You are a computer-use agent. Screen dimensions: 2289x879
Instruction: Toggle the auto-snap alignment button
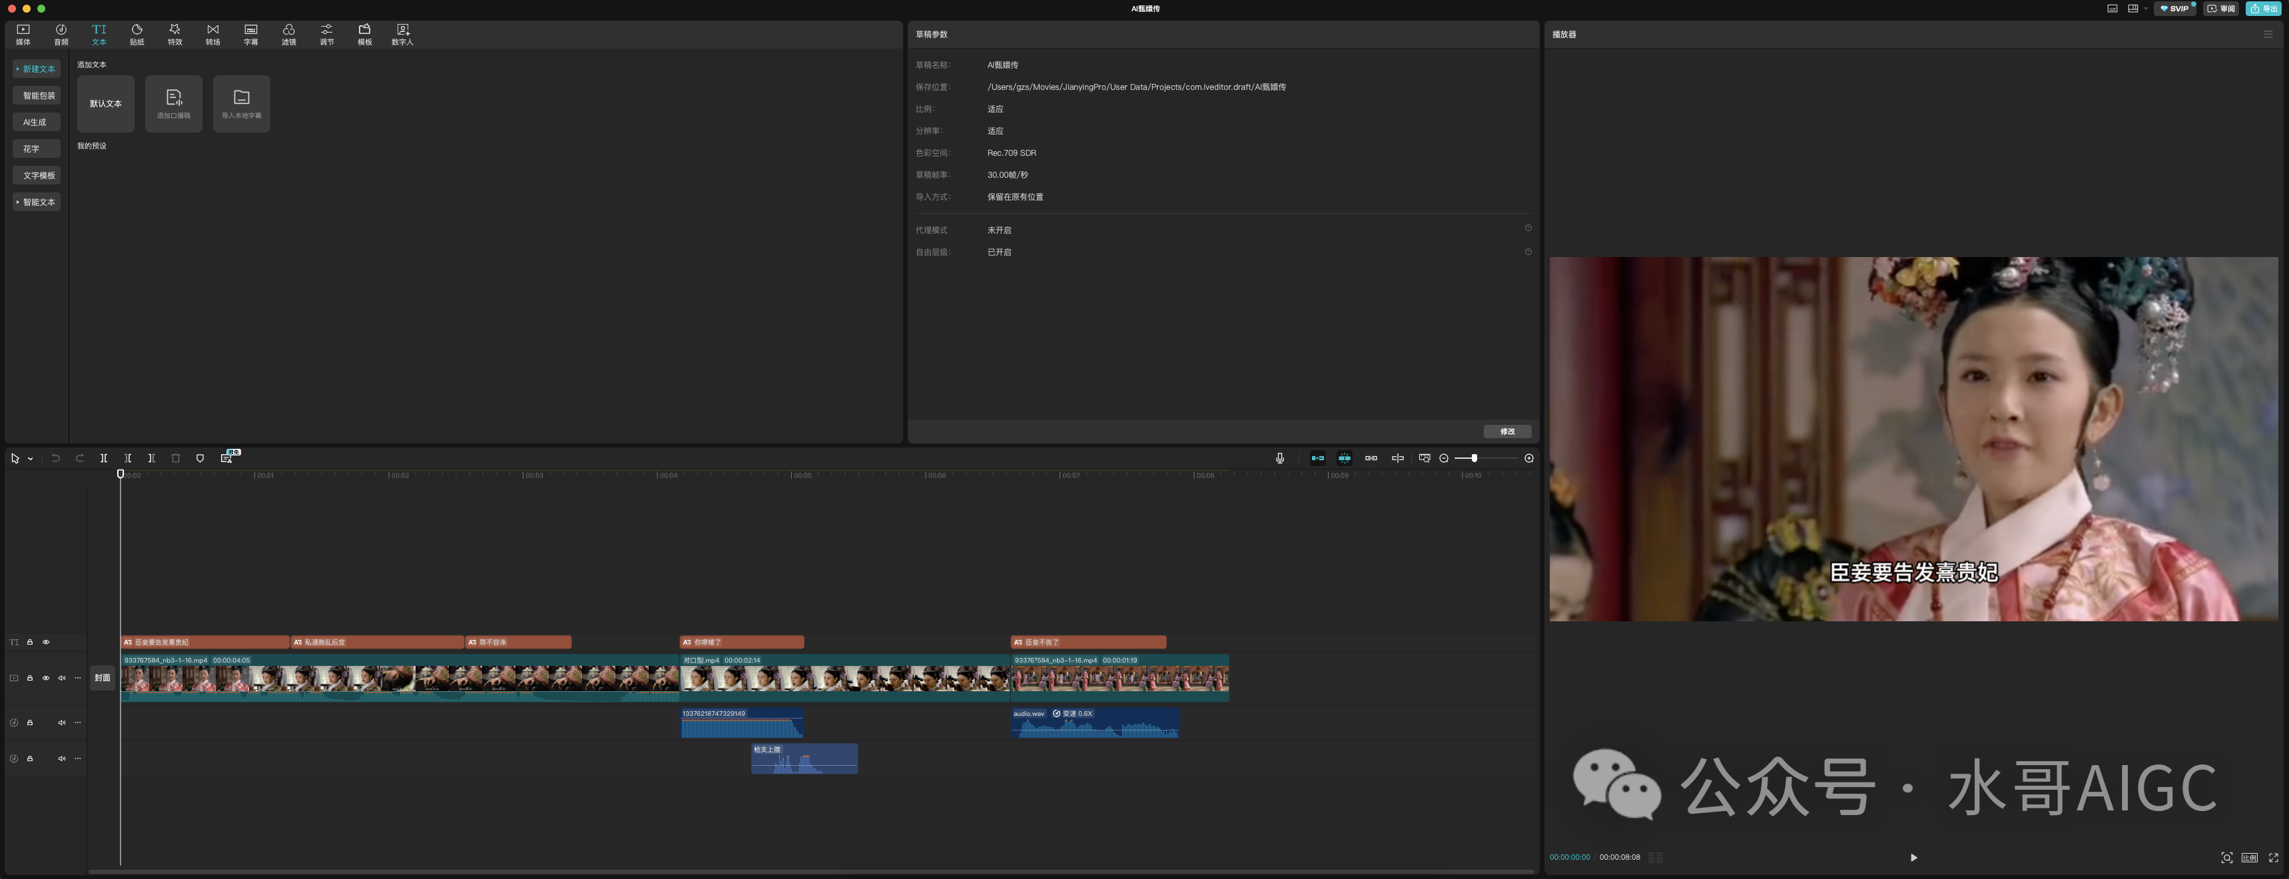click(x=1345, y=459)
